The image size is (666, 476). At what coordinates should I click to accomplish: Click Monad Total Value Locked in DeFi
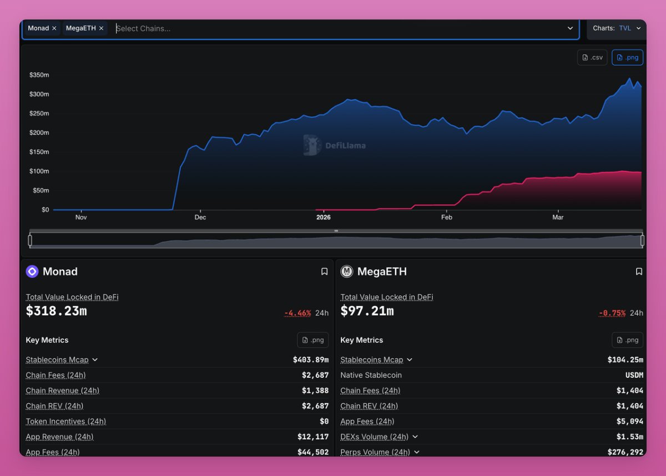point(72,297)
